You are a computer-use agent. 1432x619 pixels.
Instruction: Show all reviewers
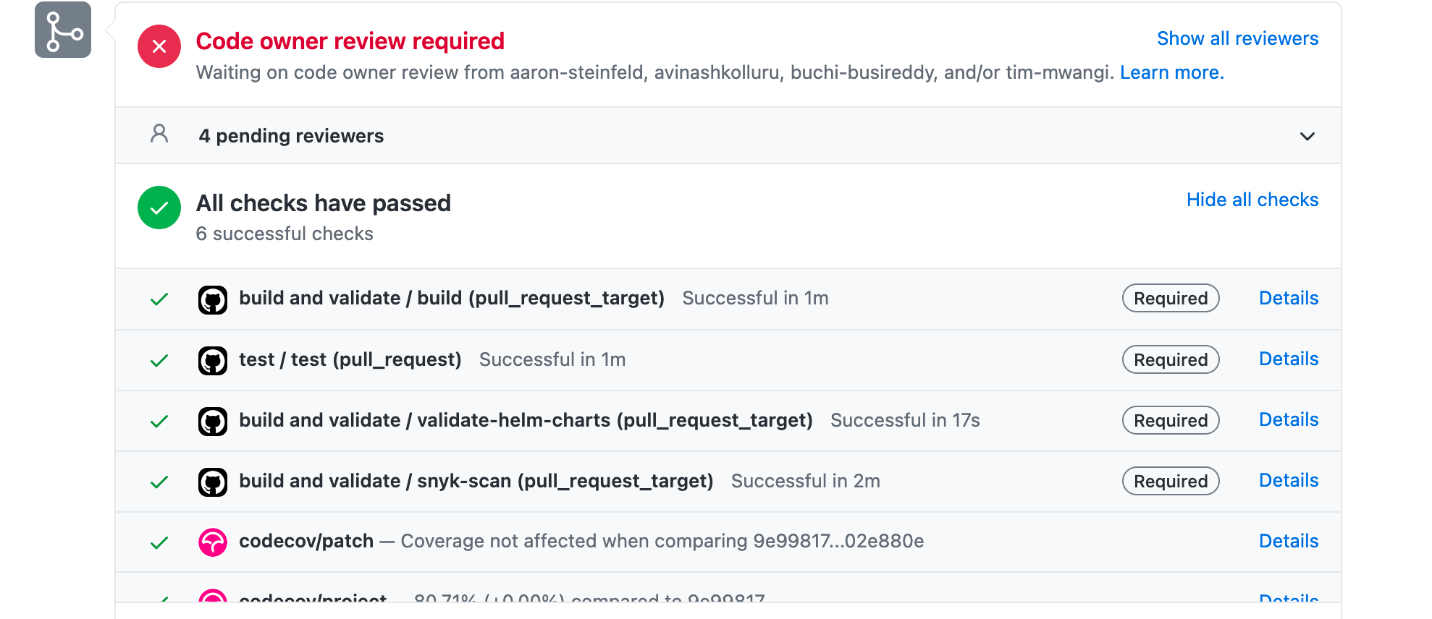pyautogui.click(x=1237, y=38)
